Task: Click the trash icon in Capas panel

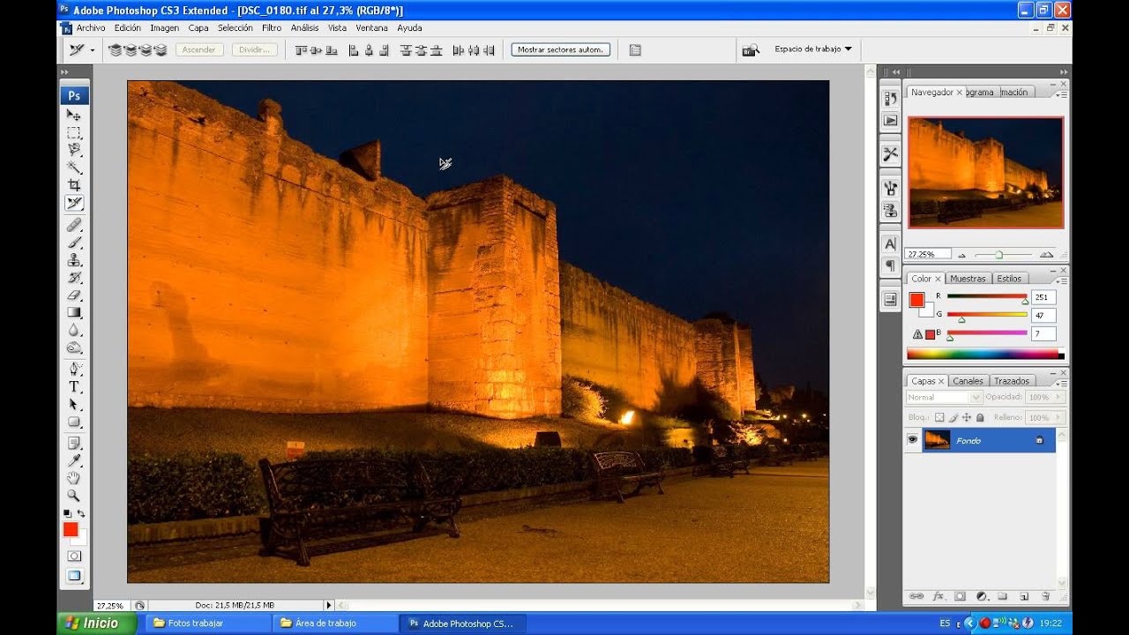Action: coord(1046,597)
